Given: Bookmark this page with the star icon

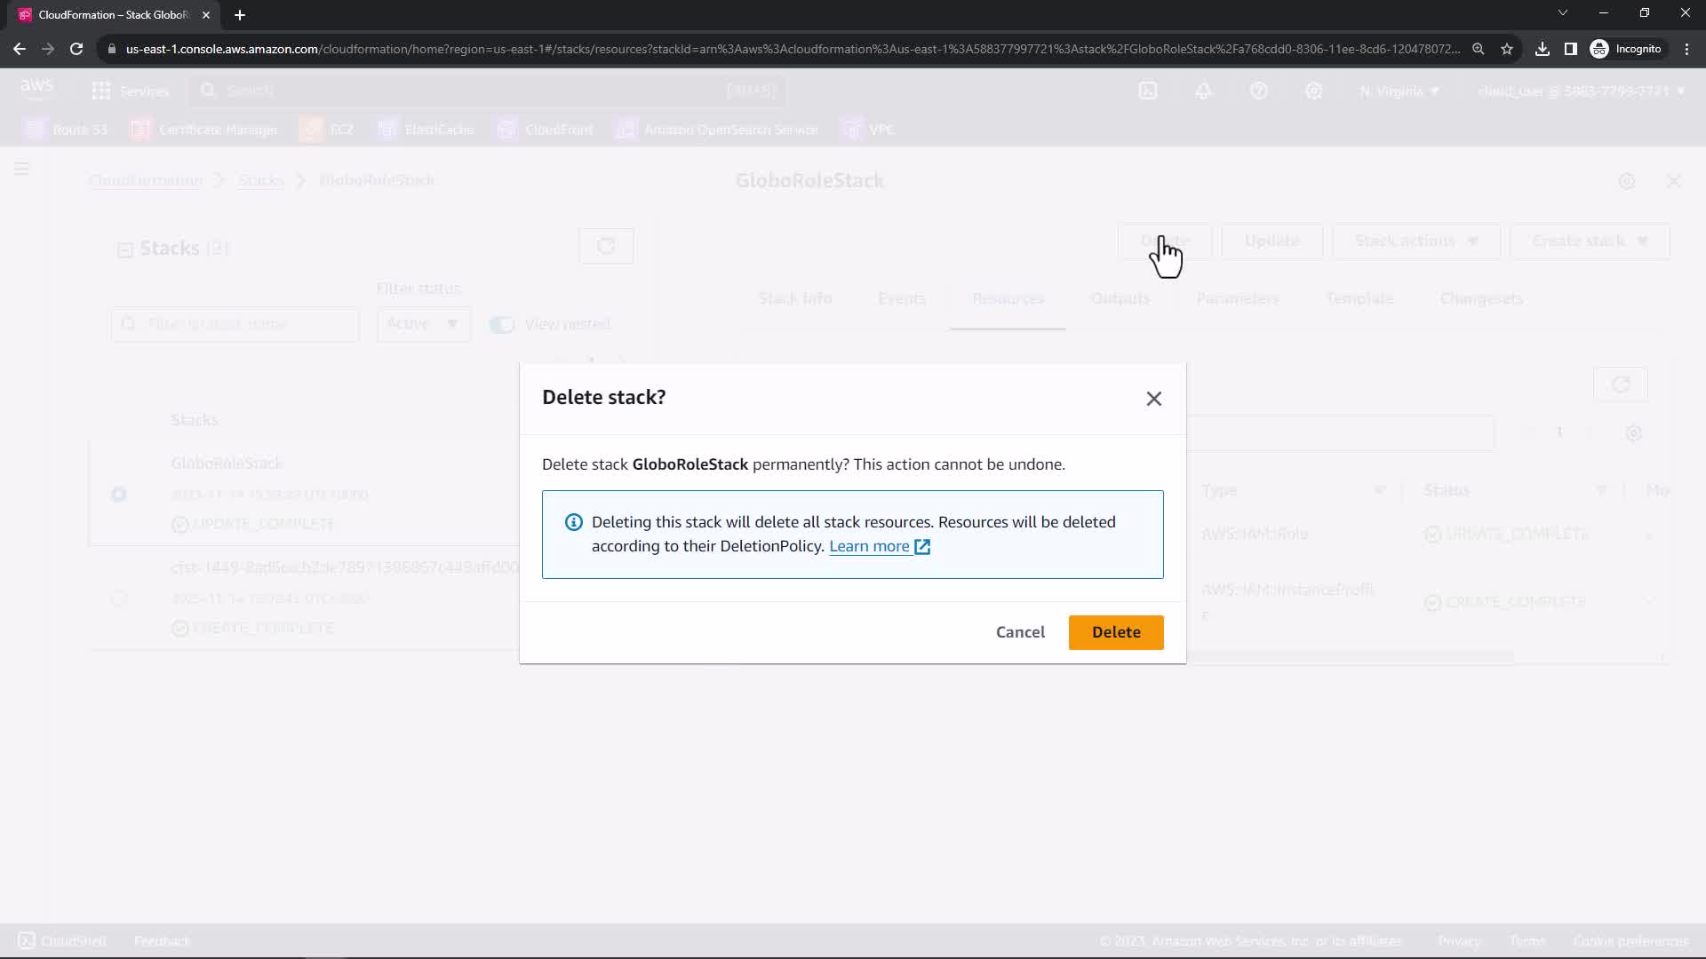Looking at the screenshot, I should [x=1507, y=49].
